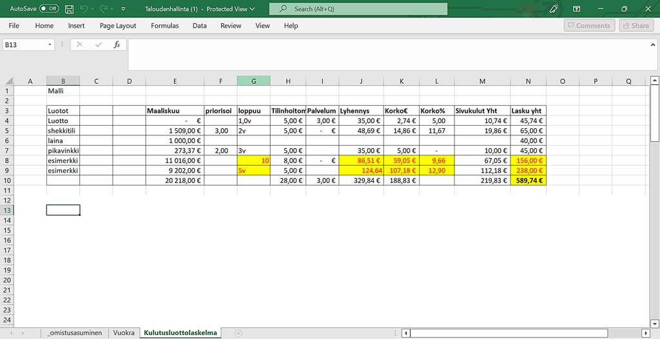Open the Review ribbon tab
This screenshot has width=660, height=339.
231,26
